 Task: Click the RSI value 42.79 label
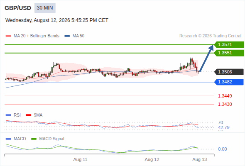[224, 127]
